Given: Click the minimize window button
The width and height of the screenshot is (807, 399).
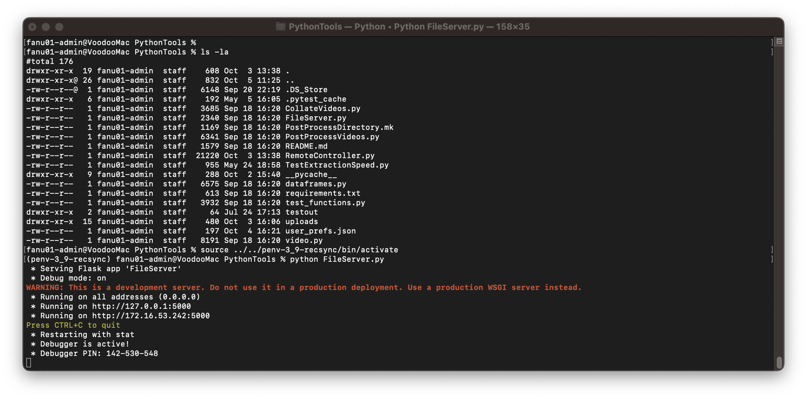Looking at the screenshot, I should click(46, 27).
